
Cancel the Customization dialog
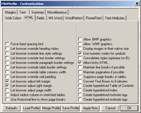click(x=110, y=108)
